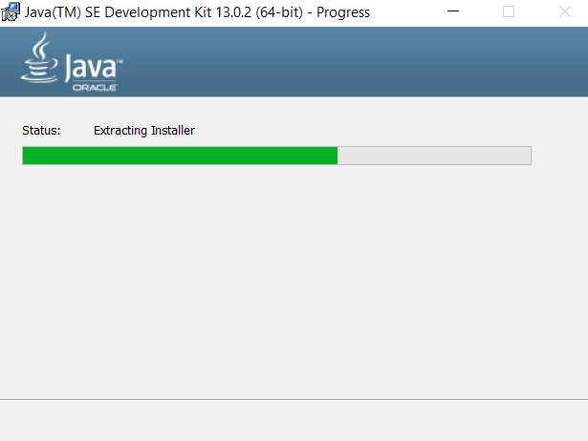Close the Java installer progress window

coord(564,11)
